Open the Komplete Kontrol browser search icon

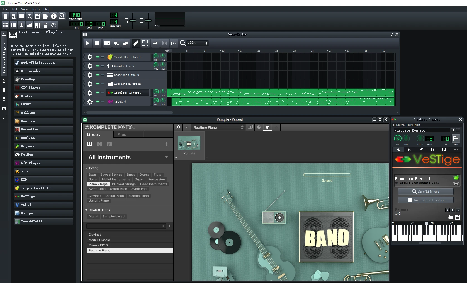coord(178,127)
